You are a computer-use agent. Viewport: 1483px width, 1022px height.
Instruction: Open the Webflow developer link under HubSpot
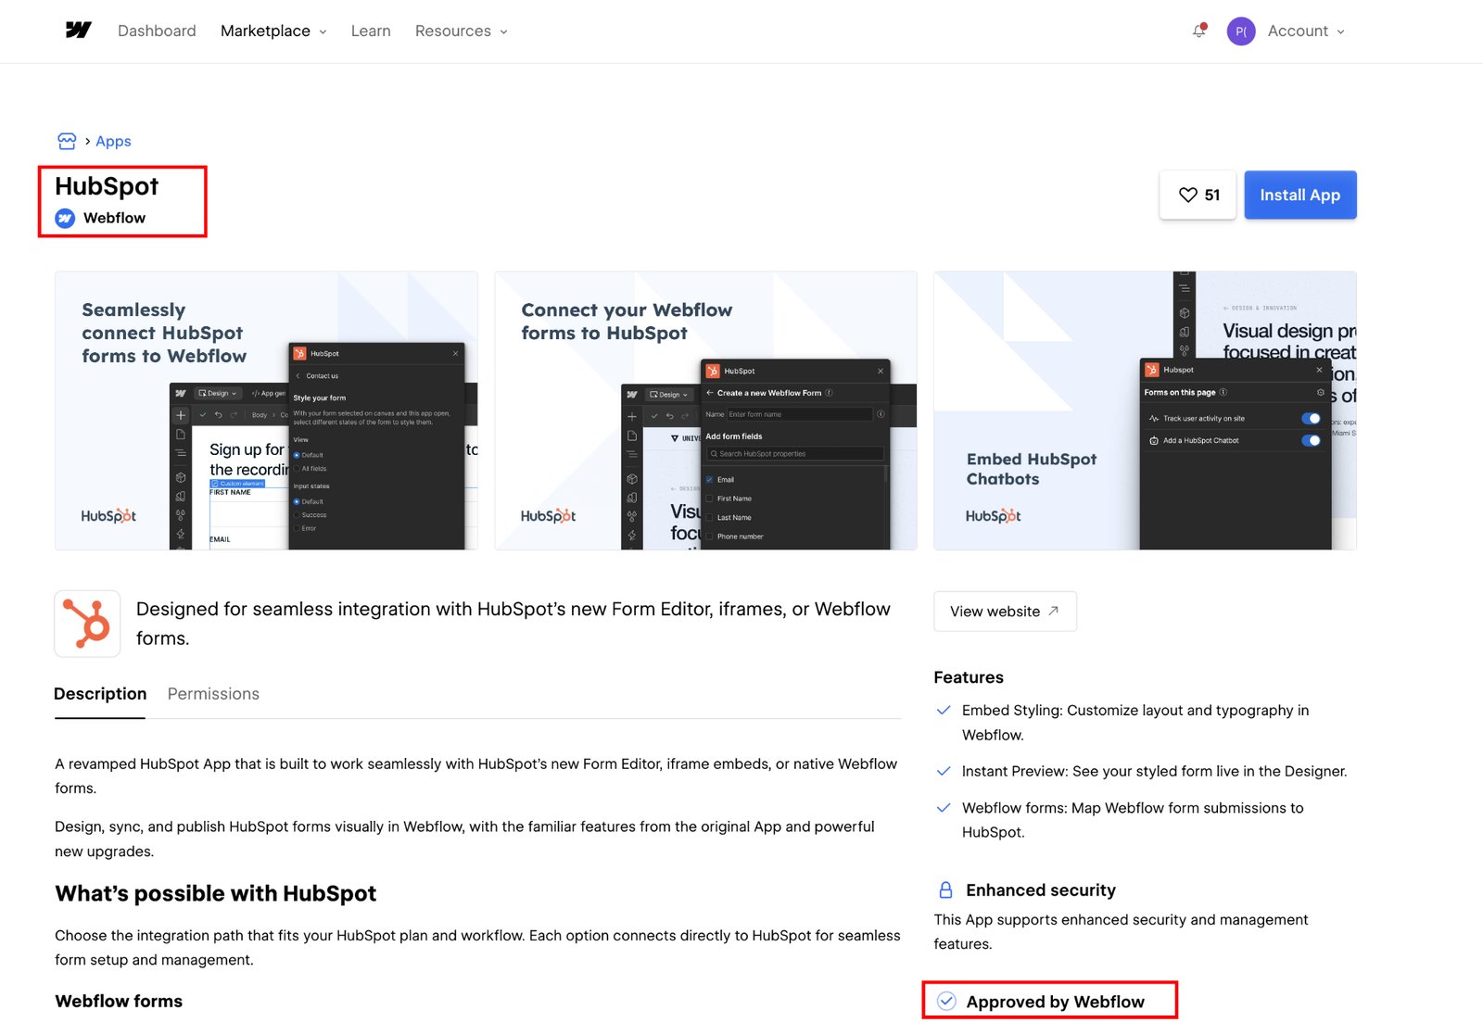coord(114,218)
